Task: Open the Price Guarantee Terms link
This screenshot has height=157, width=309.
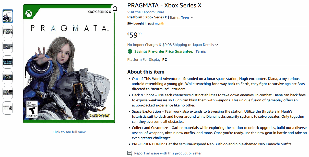Action: (200, 51)
